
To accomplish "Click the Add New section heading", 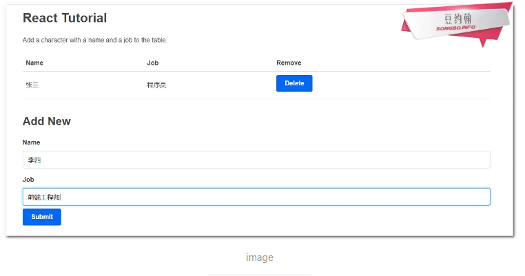I will tap(47, 121).
